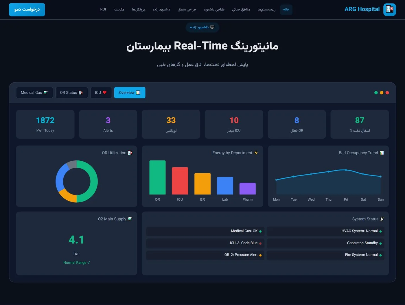Click green status dot next to HVAC System
The image size is (405, 305).
point(380,231)
